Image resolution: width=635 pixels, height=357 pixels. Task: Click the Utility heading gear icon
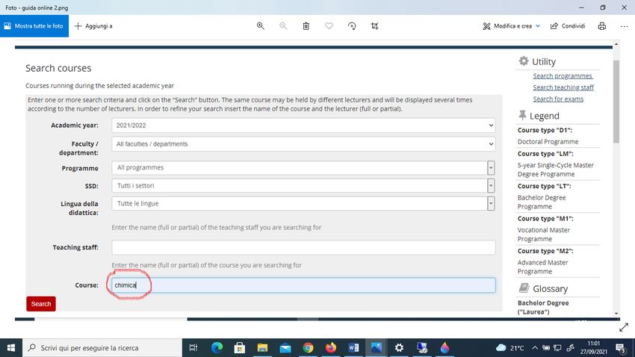(524, 61)
